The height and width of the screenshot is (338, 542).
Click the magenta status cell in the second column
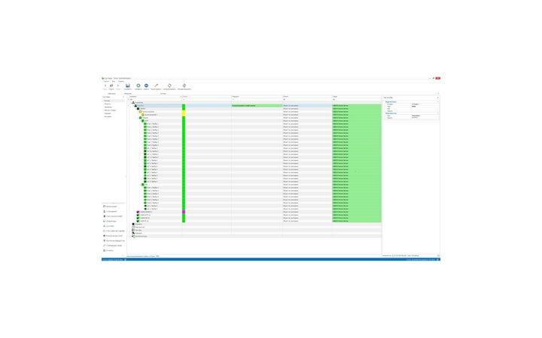184,213
